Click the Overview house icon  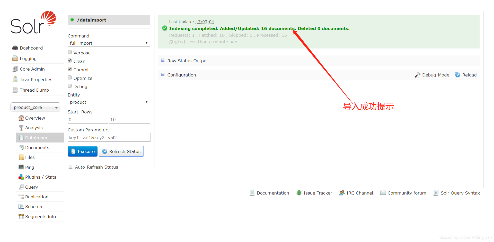[21, 118]
